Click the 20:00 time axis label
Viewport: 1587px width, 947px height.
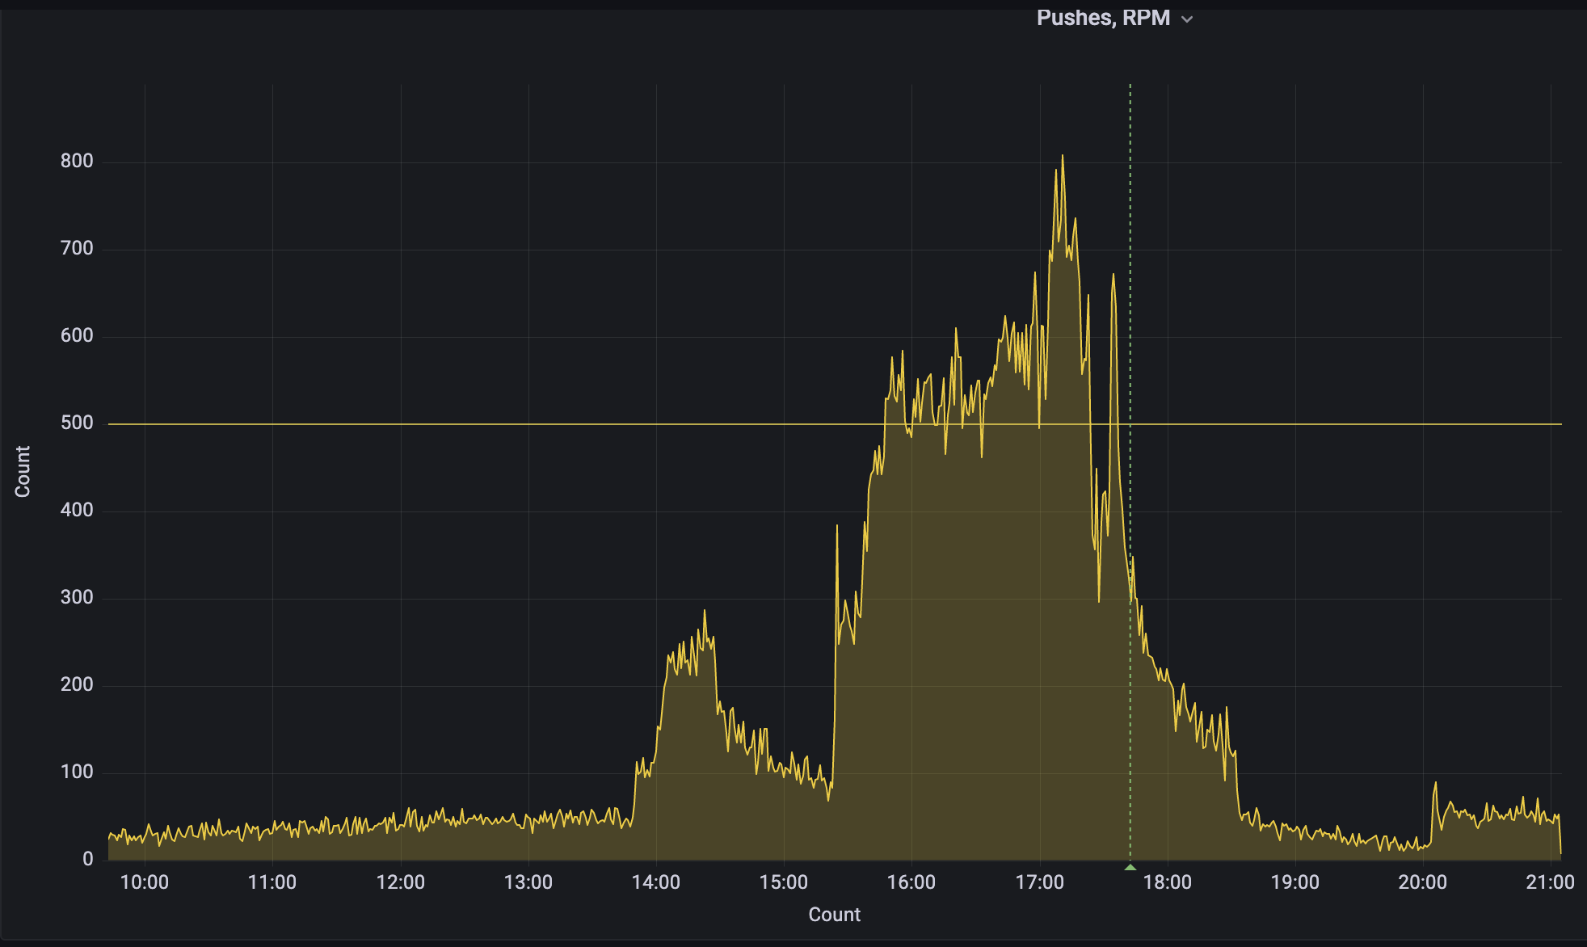click(x=1423, y=882)
